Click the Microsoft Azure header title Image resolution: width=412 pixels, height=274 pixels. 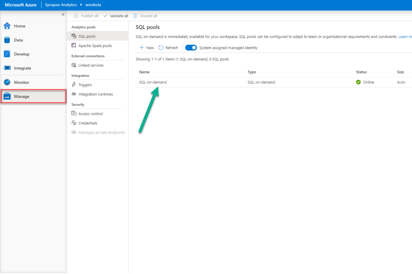tap(21, 5)
